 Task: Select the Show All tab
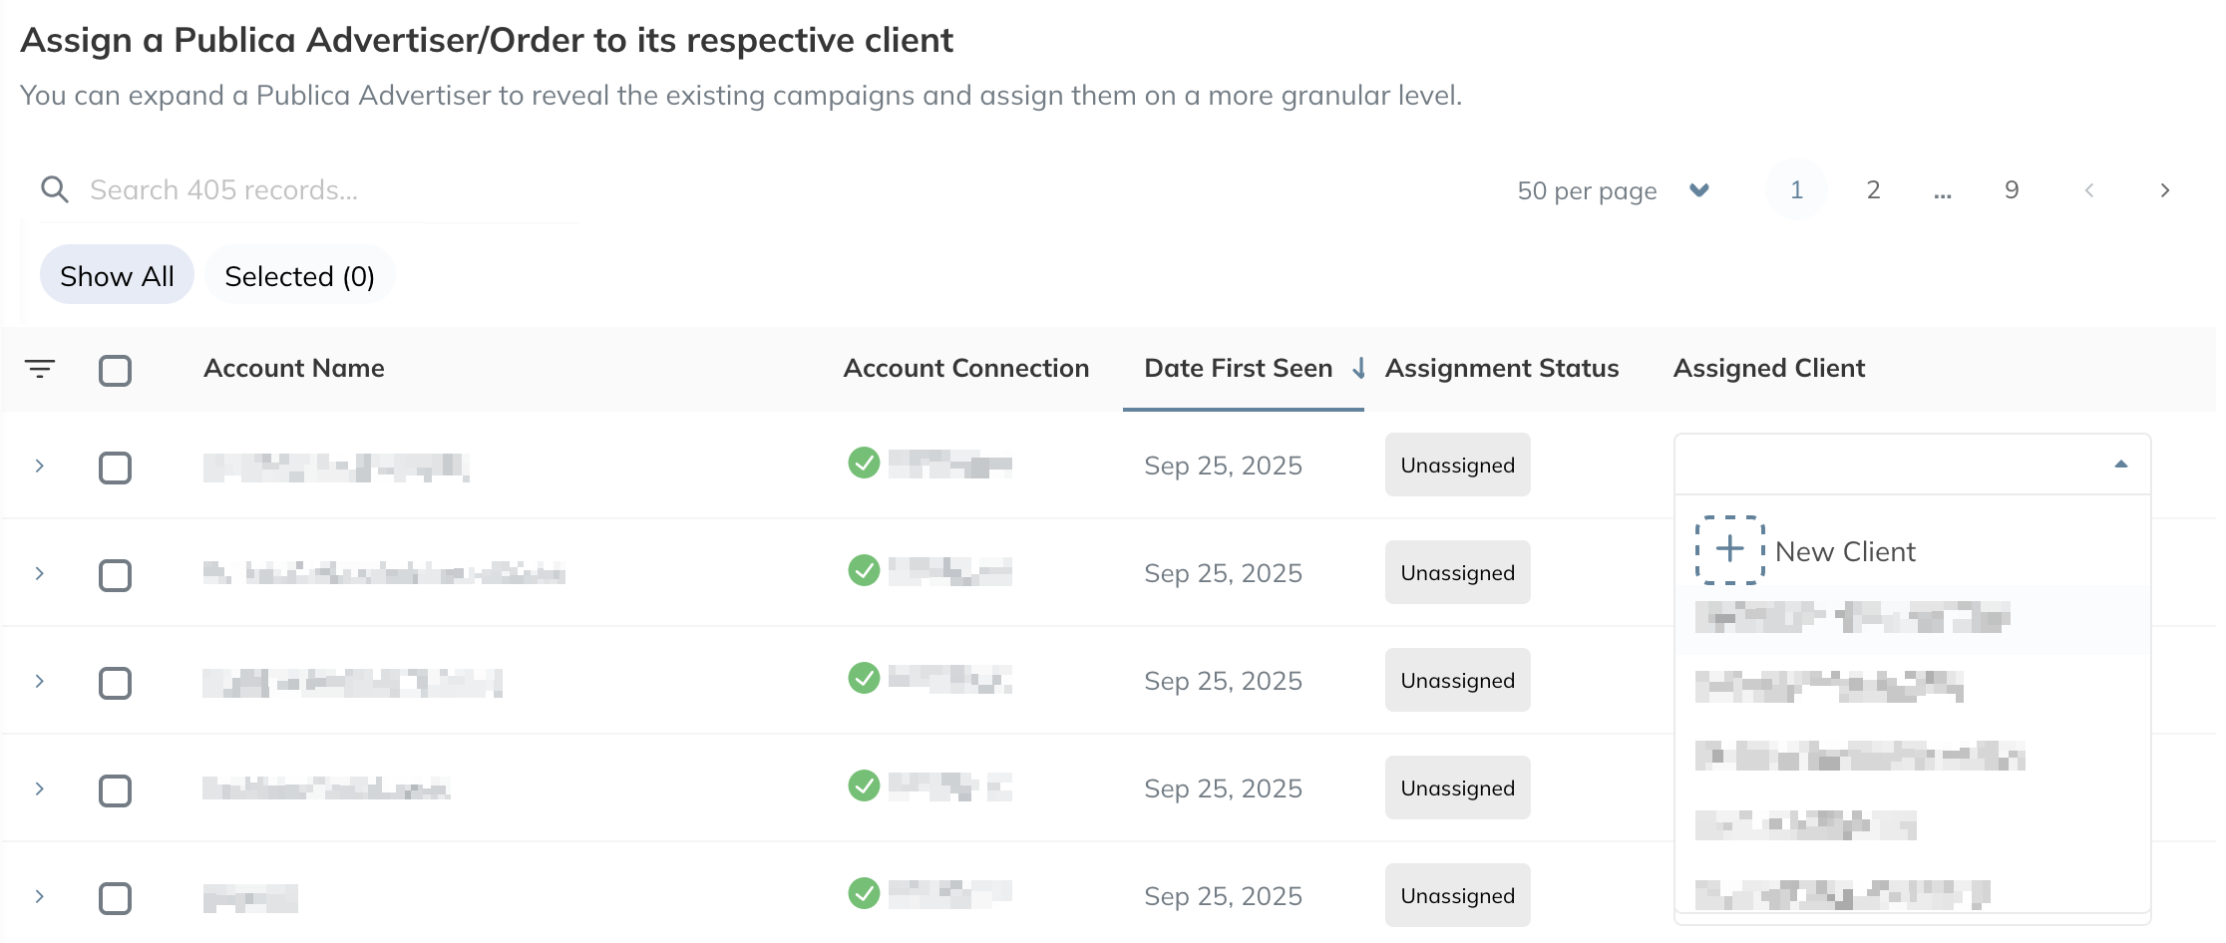(x=117, y=275)
